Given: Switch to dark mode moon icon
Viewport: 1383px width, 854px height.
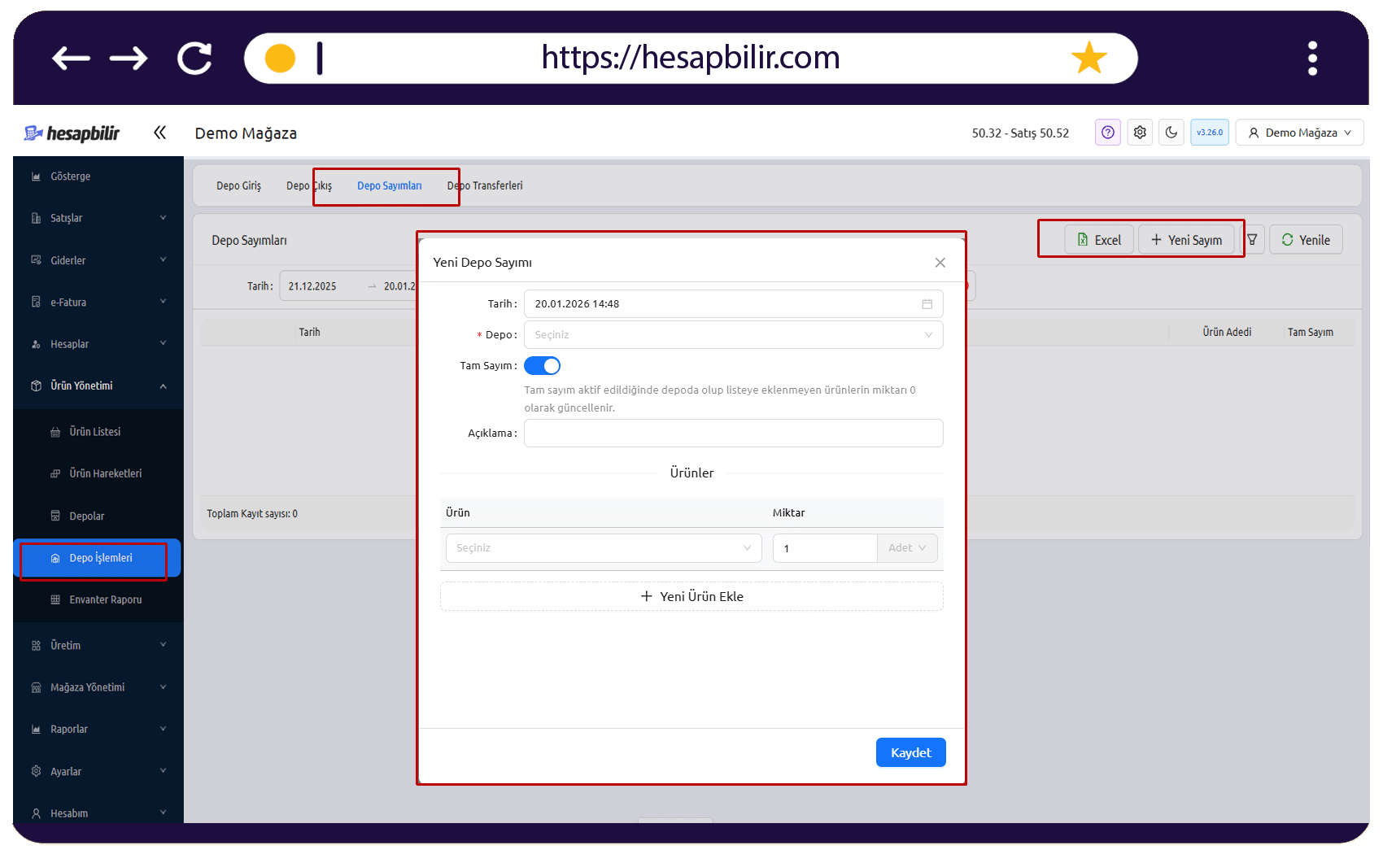Looking at the screenshot, I should pos(1171,133).
